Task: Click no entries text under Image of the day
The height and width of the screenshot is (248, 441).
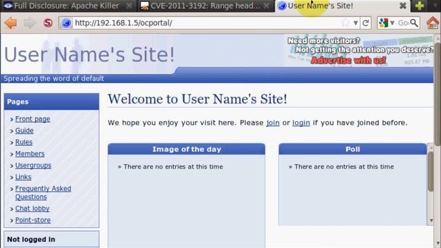Action: [173, 167]
